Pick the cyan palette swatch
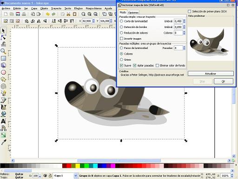238x179 pixels. tap(95, 166)
